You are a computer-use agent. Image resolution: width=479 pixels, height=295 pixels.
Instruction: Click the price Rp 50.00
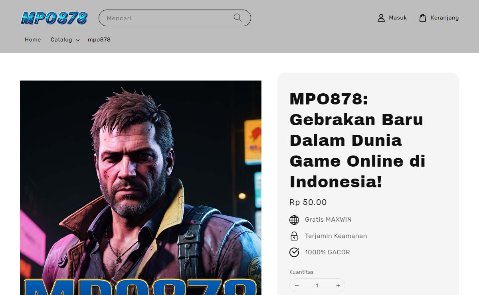(x=308, y=202)
